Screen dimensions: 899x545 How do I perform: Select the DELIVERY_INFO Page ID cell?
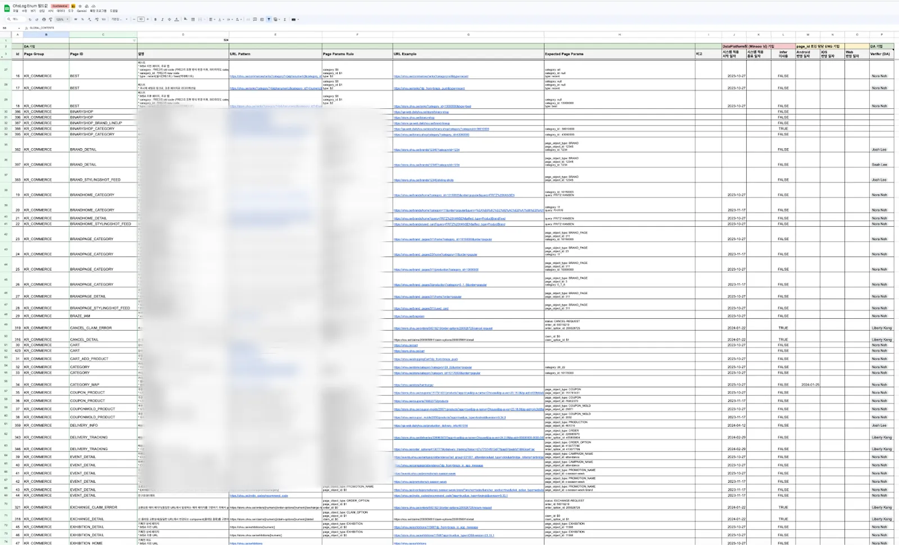103,425
